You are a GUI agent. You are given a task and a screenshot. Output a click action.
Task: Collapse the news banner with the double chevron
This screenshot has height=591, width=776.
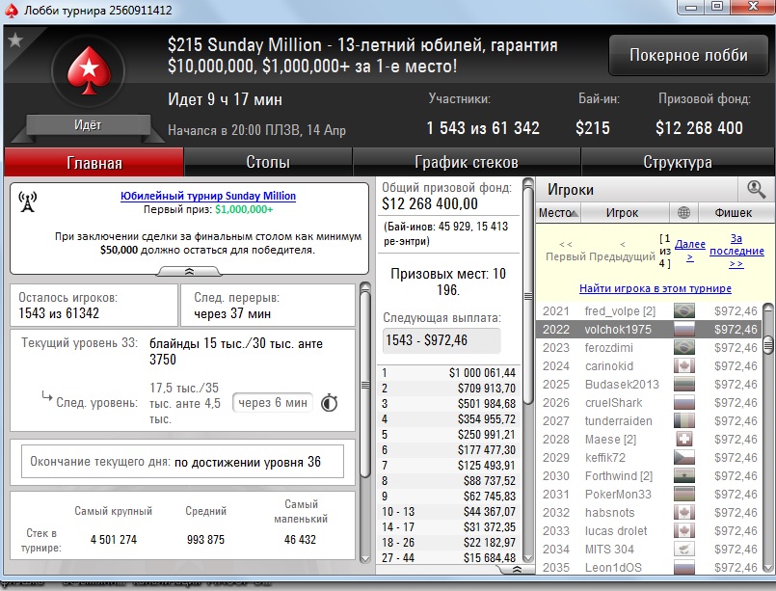point(189,271)
